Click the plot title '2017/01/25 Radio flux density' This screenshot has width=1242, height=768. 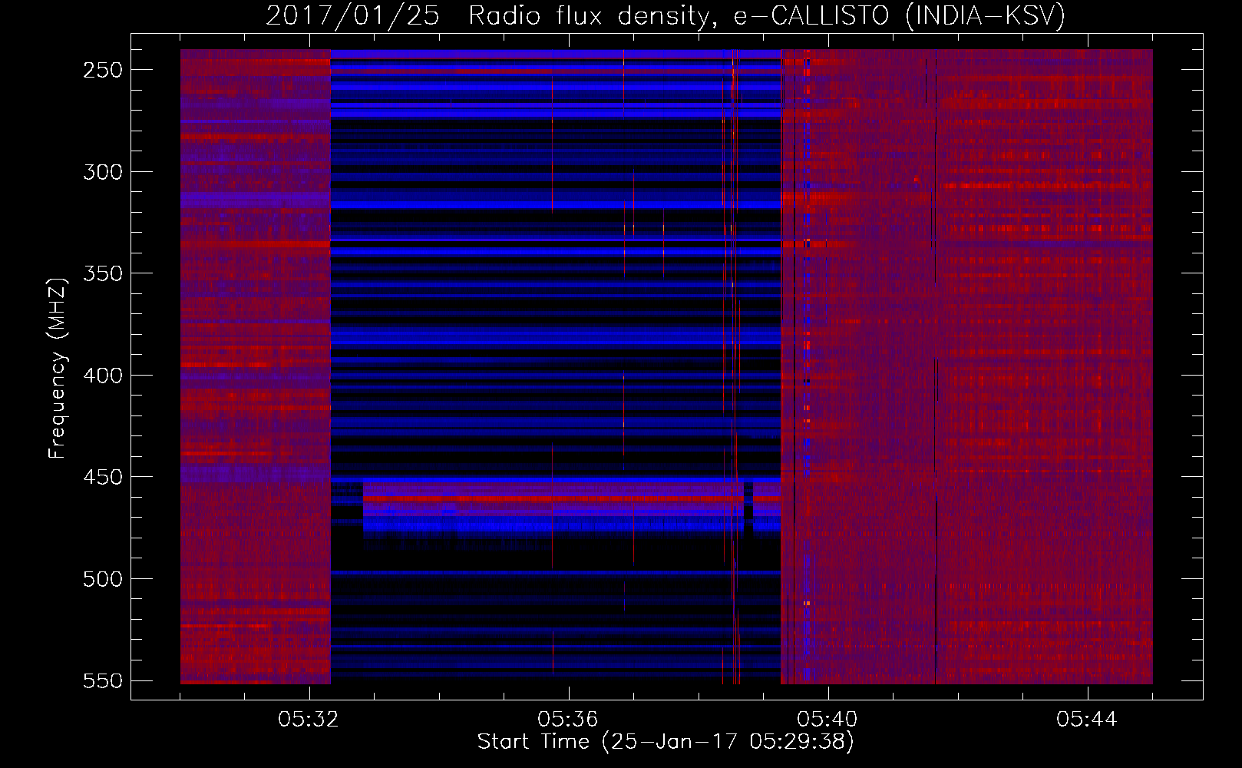(666, 15)
